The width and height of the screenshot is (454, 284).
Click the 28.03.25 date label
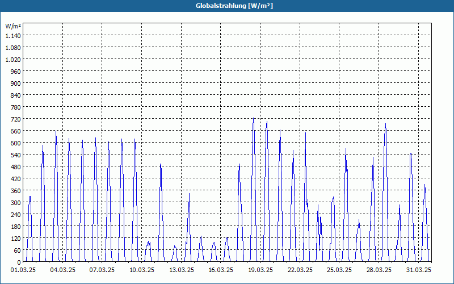[x=379, y=270]
